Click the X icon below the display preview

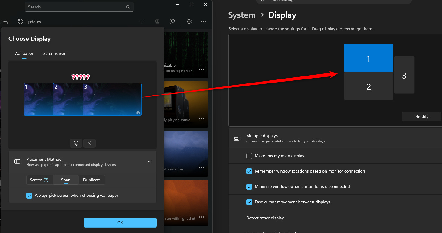[89, 143]
